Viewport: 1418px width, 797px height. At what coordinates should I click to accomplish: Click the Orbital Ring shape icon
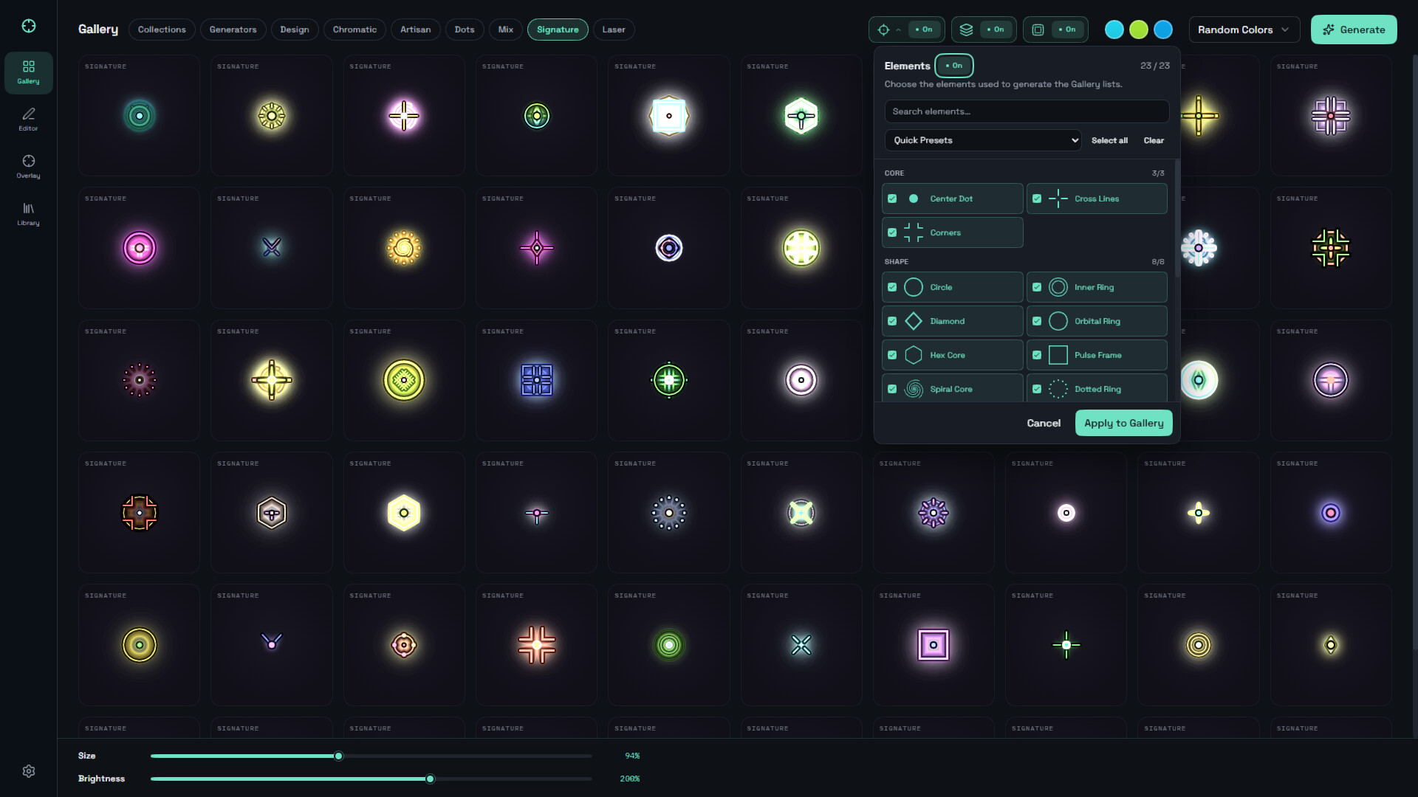pos(1058,321)
